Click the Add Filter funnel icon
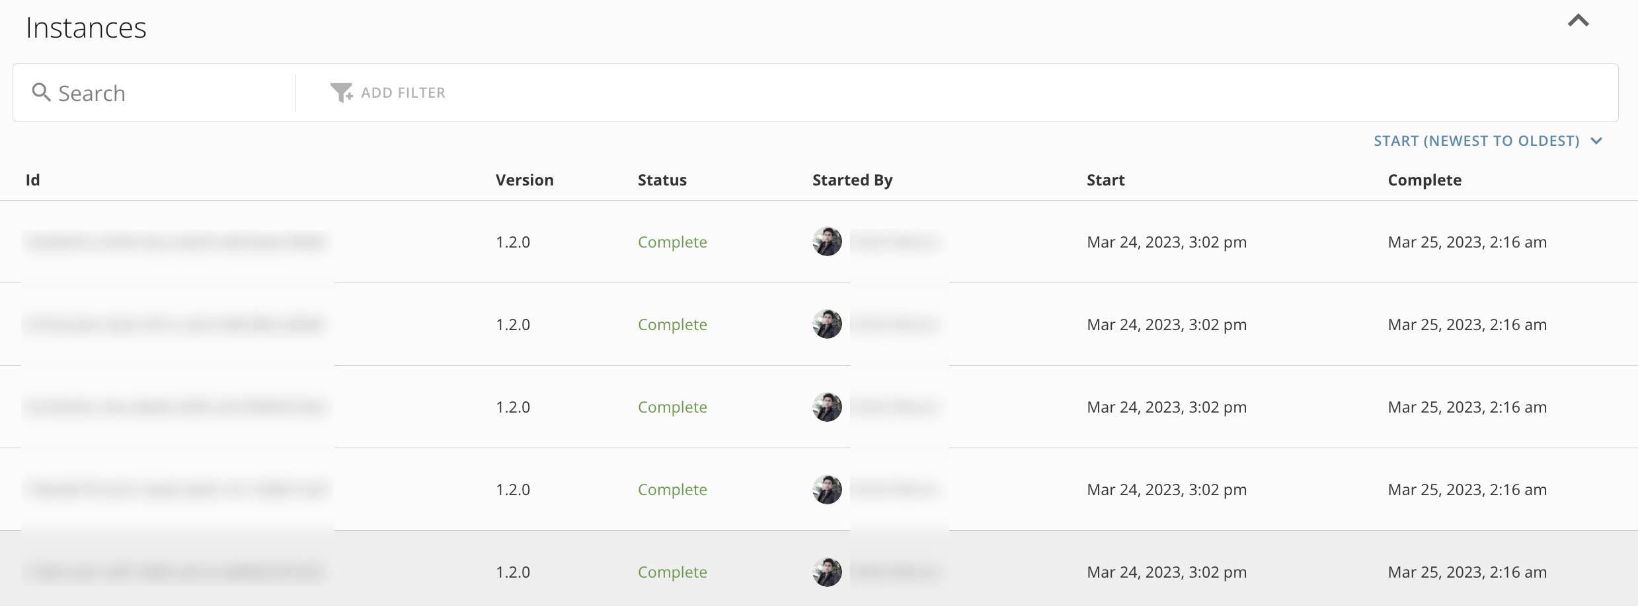 pyautogui.click(x=341, y=92)
